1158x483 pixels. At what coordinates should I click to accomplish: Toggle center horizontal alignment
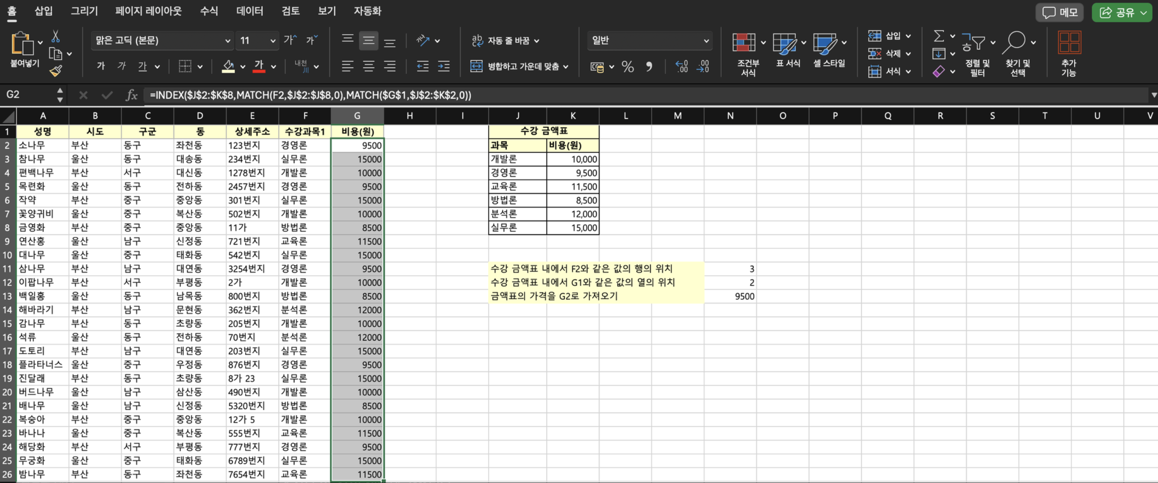[x=369, y=66]
